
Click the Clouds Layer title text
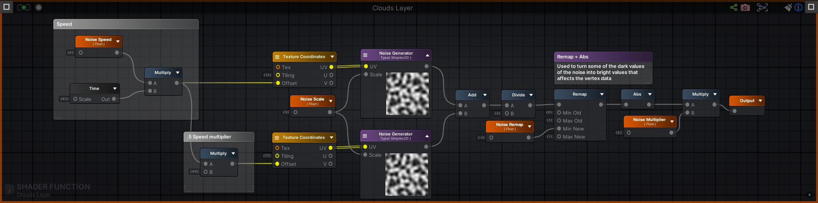click(x=393, y=8)
